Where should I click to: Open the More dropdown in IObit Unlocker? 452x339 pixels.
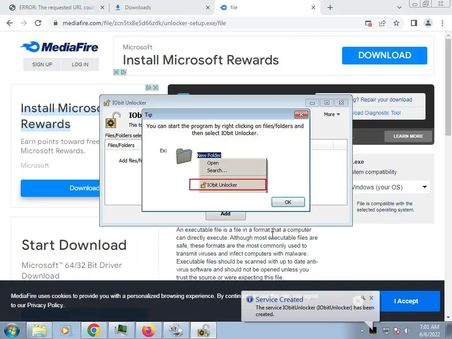(332, 114)
